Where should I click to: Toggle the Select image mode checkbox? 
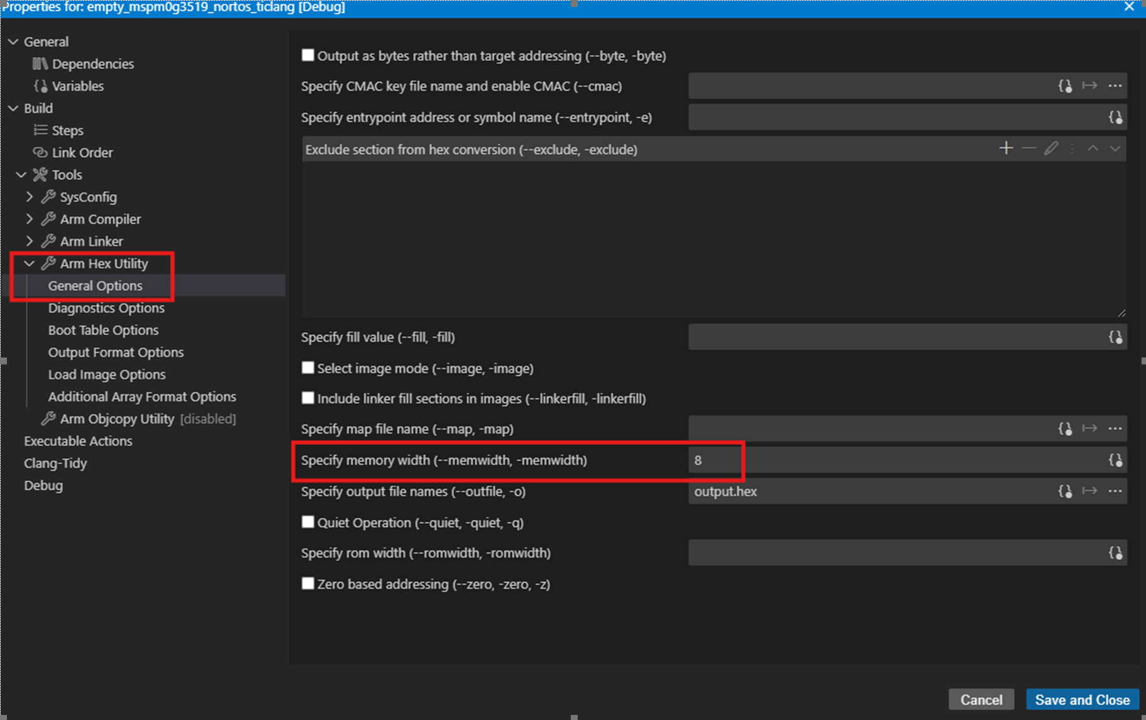(307, 368)
